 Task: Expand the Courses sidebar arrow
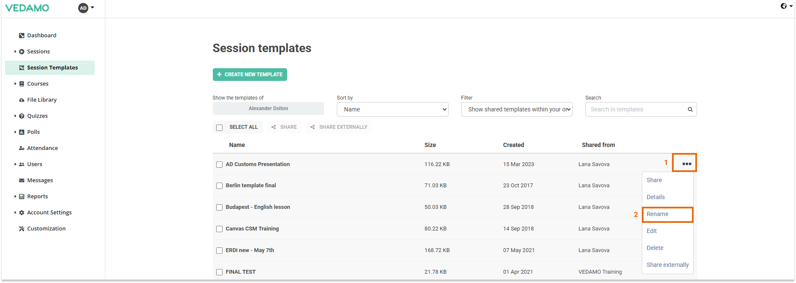point(15,84)
